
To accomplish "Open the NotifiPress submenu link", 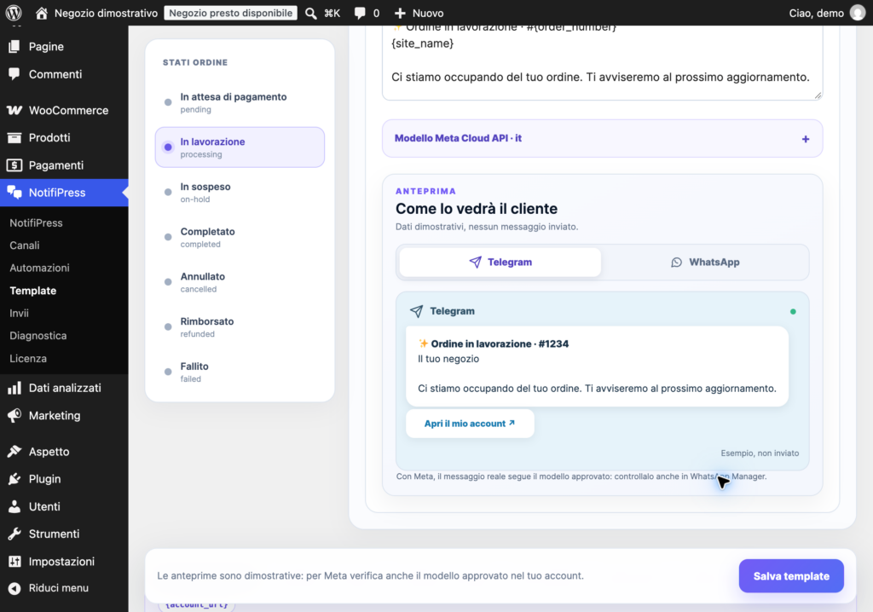I will 36,222.
